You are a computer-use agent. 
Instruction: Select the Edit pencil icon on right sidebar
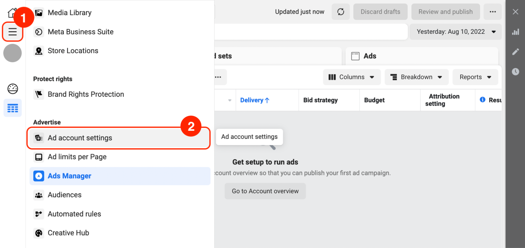click(516, 51)
